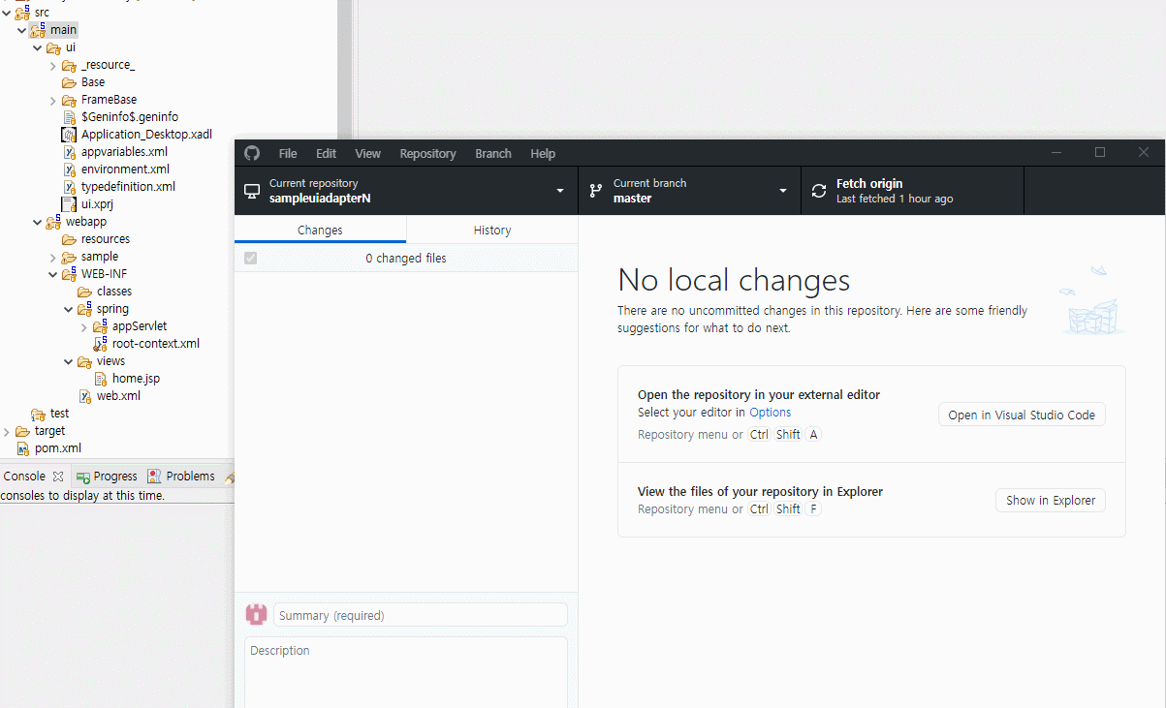
Task: Click the Current repository monitor icon
Action: click(x=252, y=191)
